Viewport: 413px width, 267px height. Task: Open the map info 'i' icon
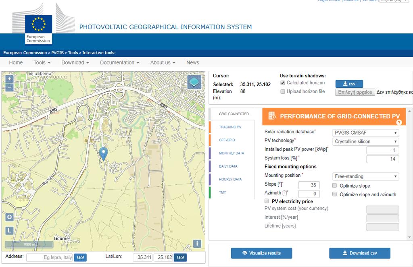197,244
